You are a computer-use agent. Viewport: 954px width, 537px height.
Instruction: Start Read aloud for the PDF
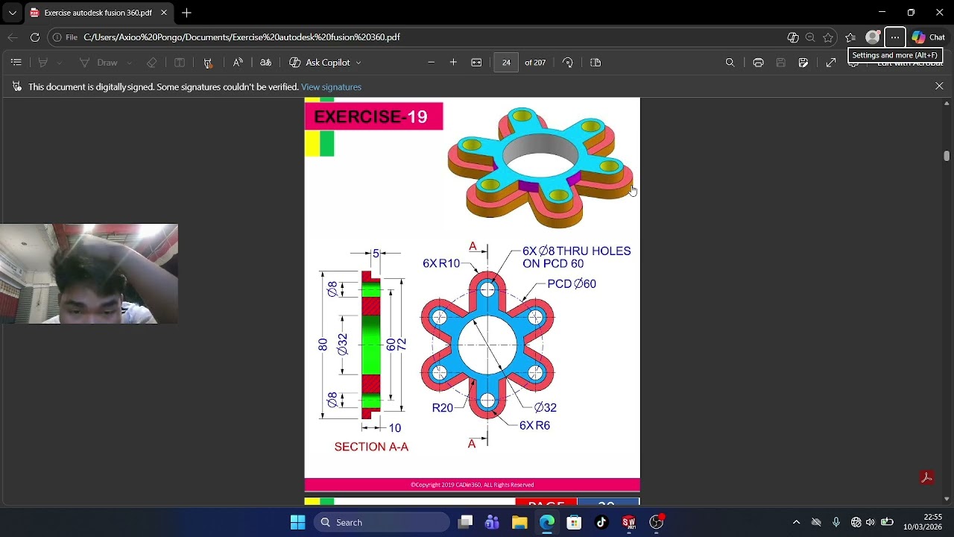coord(238,63)
